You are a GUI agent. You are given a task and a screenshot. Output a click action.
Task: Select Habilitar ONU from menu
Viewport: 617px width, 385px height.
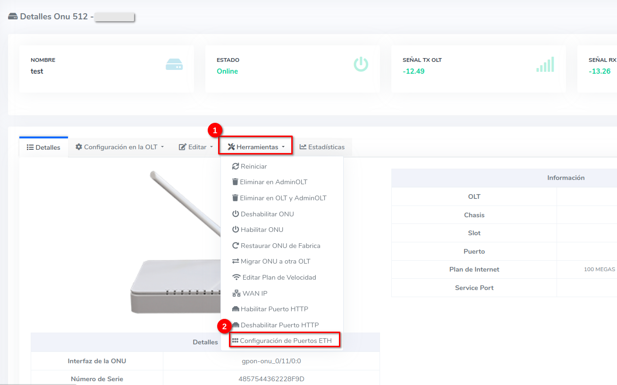[x=262, y=230]
